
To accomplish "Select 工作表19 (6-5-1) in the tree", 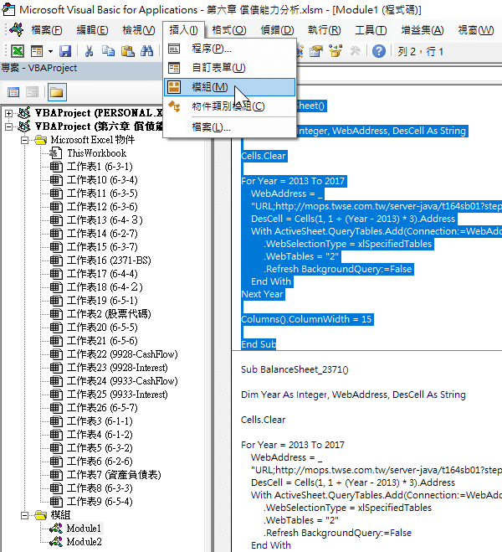I will click(102, 300).
